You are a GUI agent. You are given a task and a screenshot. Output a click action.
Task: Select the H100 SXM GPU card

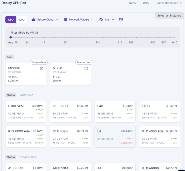(x=26, y=112)
